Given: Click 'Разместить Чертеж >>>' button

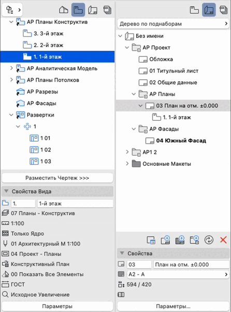Looking at the screenshot, I should 57,178.
